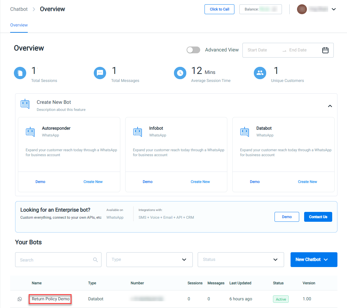
Task: Click the search magnifier icon in Your Bots
Action: coord(95,260)
